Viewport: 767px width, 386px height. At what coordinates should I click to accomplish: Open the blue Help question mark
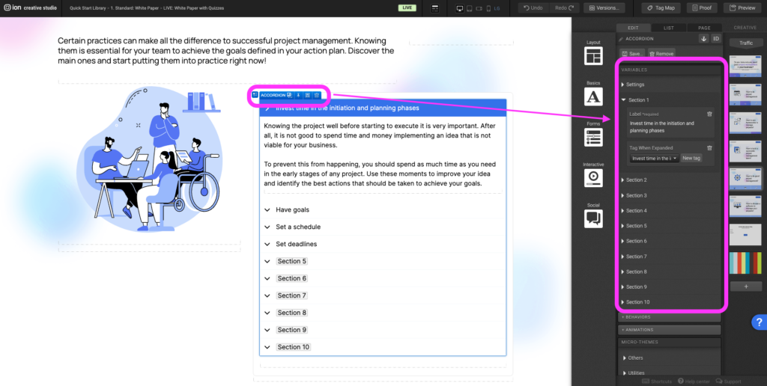pyautogui.click(x=758, y=322)
